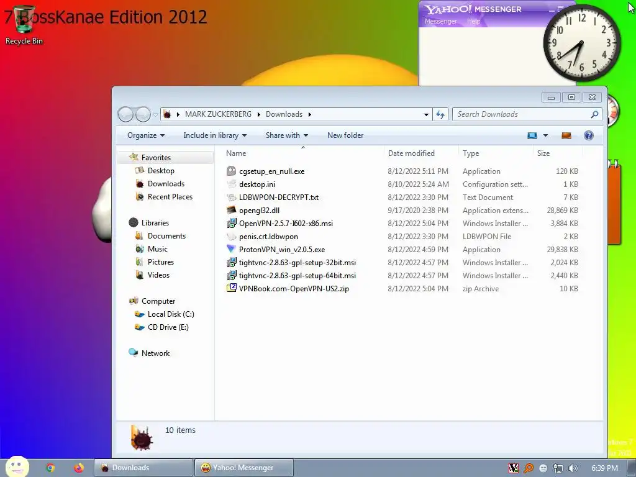
Task: Click the red V tray icon
Action: pos(514,468)
